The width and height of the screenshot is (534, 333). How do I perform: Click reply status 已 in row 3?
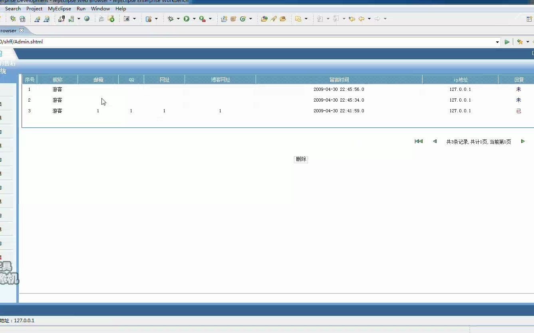point(518,111)
